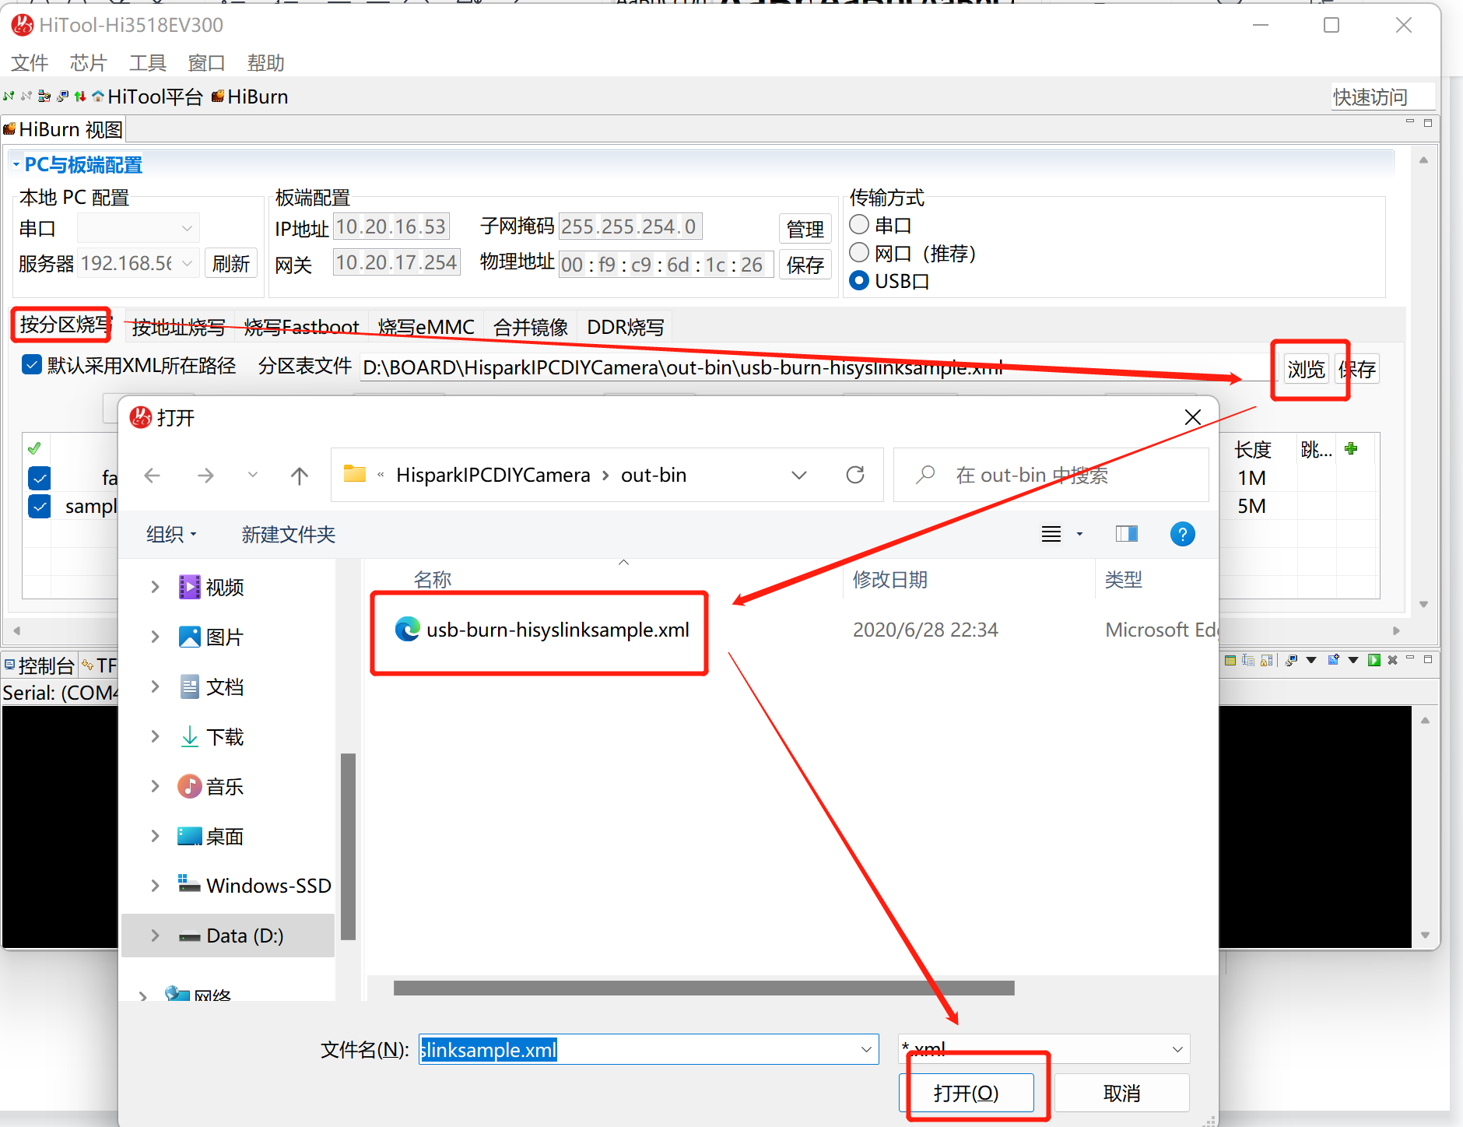This screenshot has width=1463, height=1127.
Task: Switch to the 烧写eMMC tab
Action: (426, 327)
